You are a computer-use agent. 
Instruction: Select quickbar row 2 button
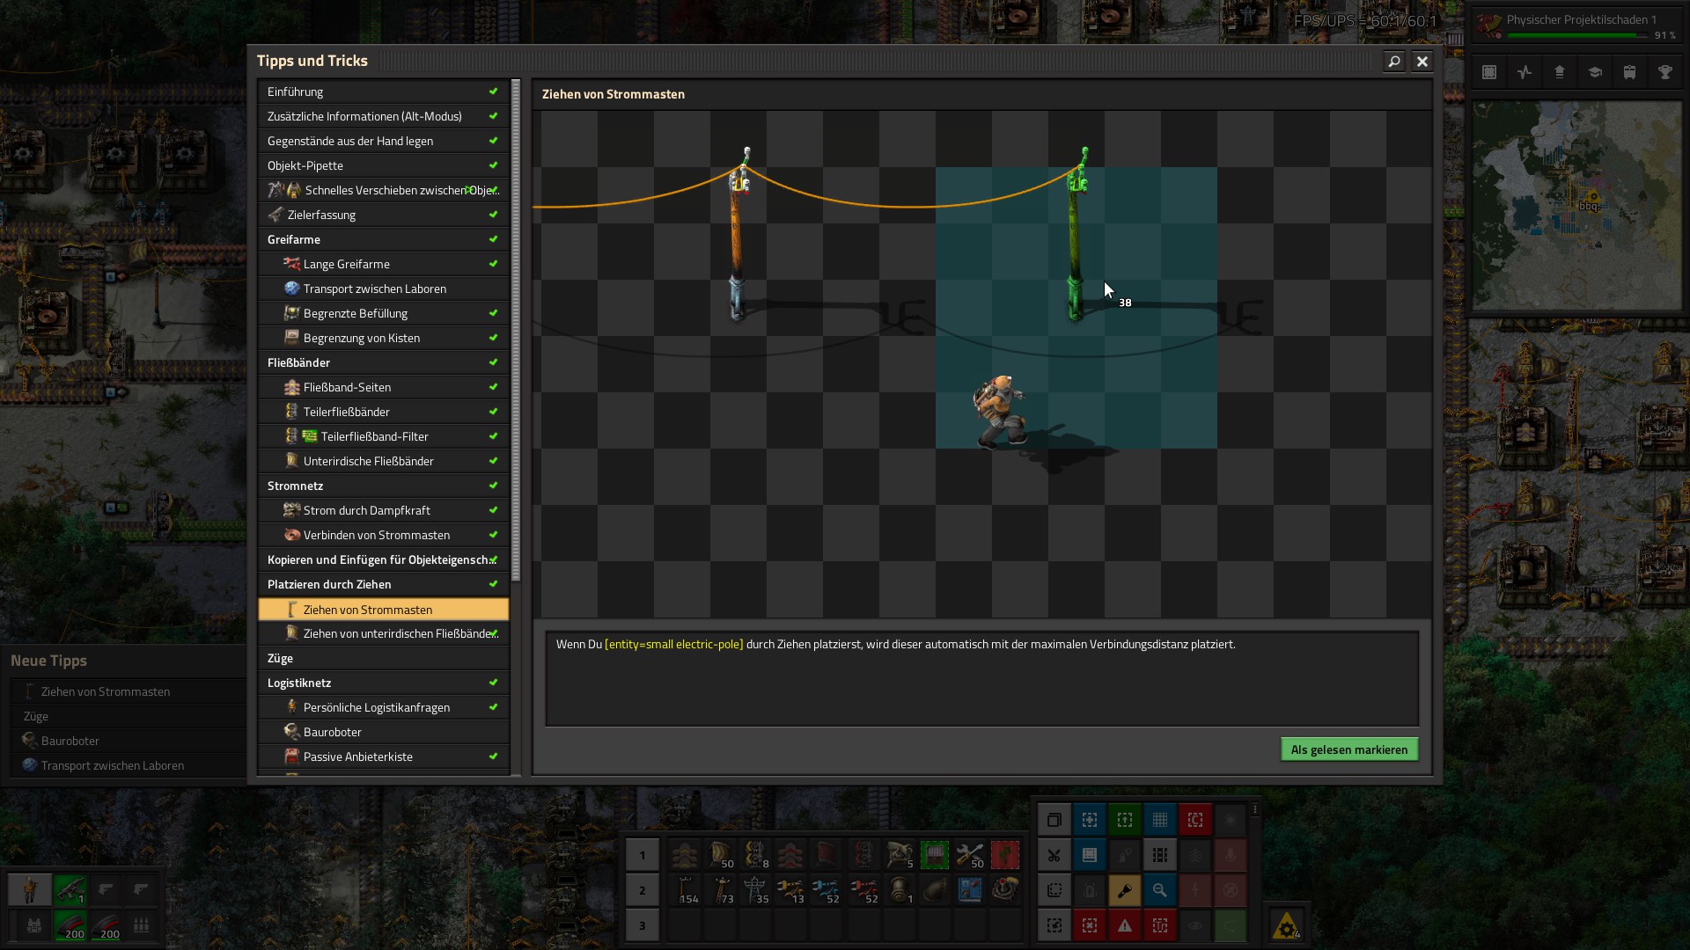643,890
